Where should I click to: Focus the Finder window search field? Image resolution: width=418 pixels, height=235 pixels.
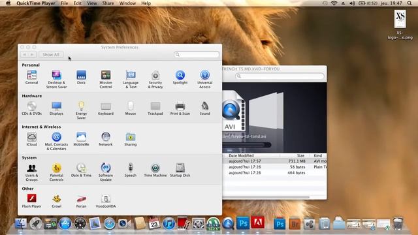pos(280,76)
